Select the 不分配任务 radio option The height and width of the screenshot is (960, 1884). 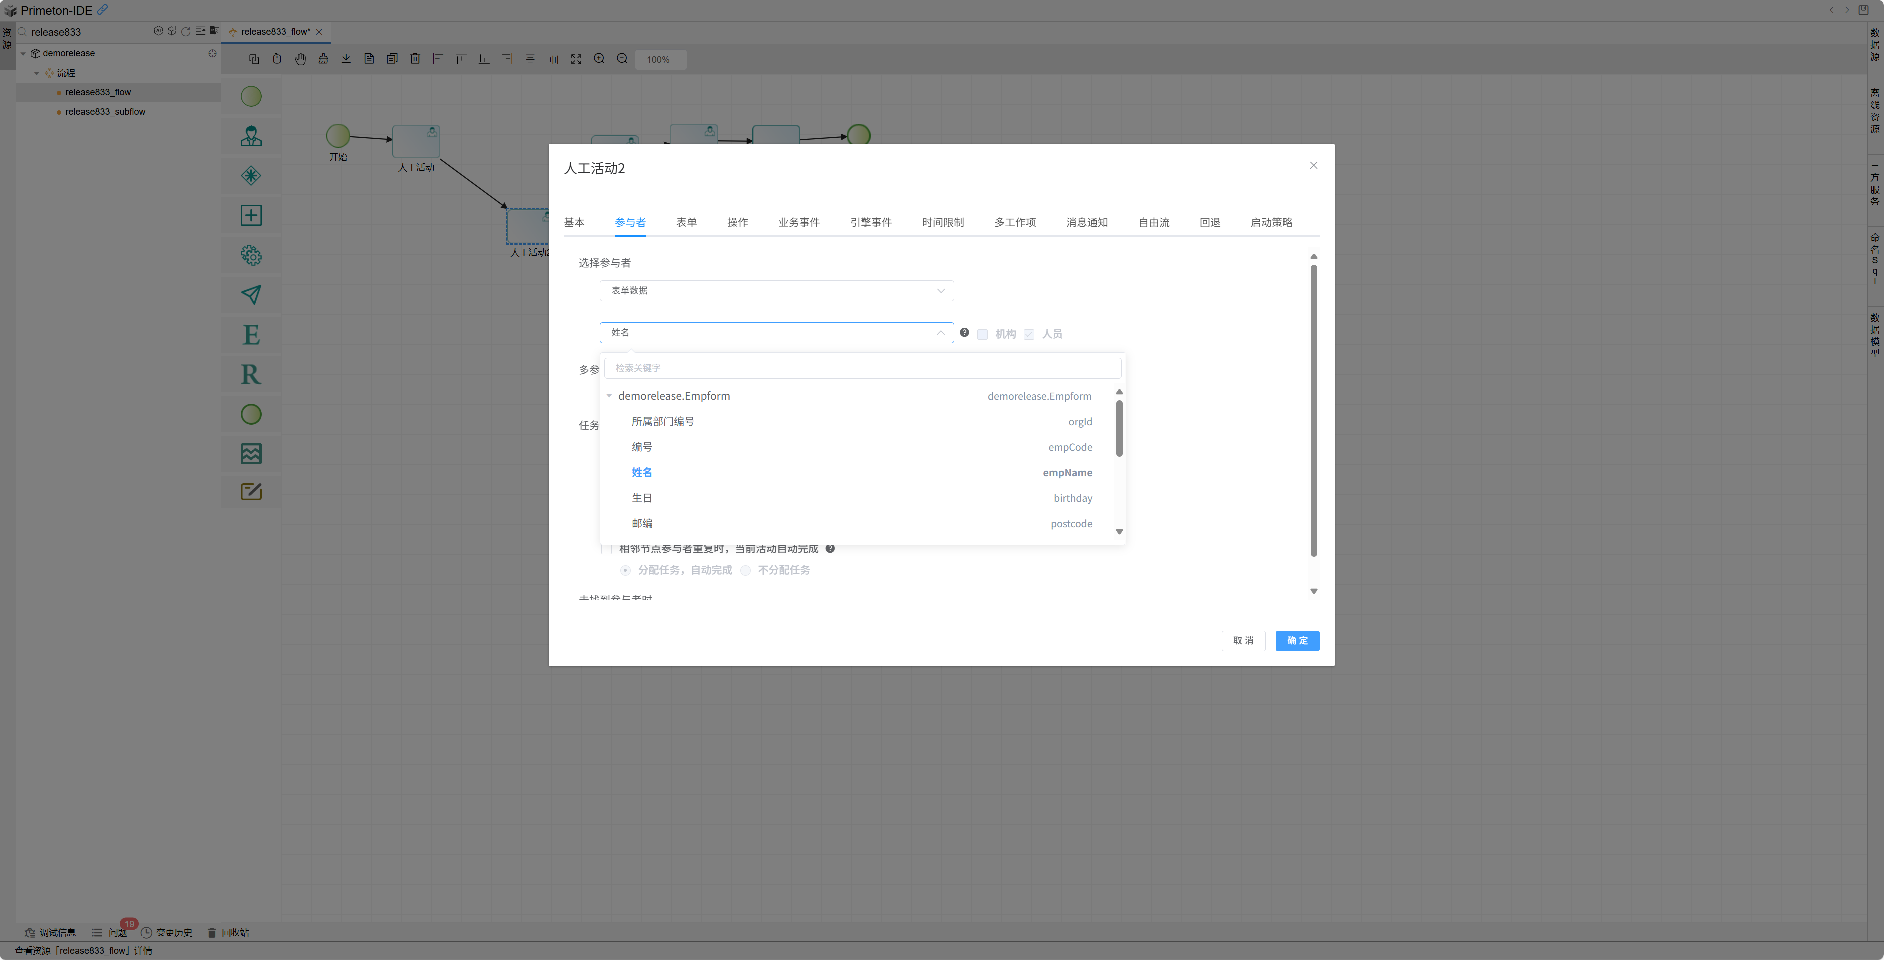click(746, 570)
